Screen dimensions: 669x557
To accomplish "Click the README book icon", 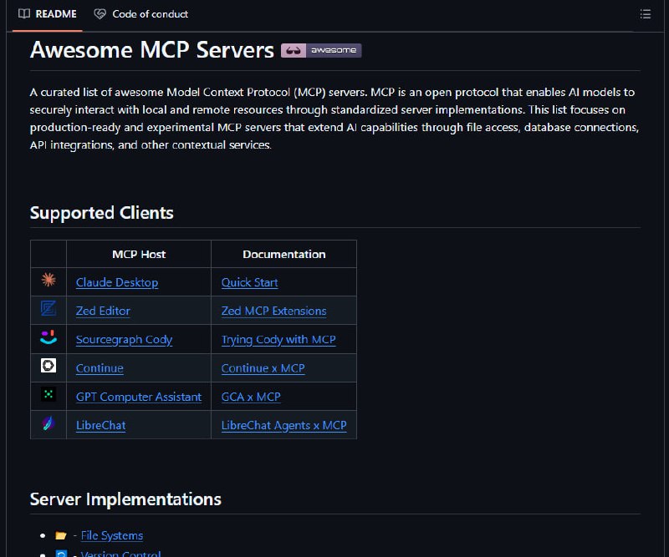I will click(x=24, y=14).
